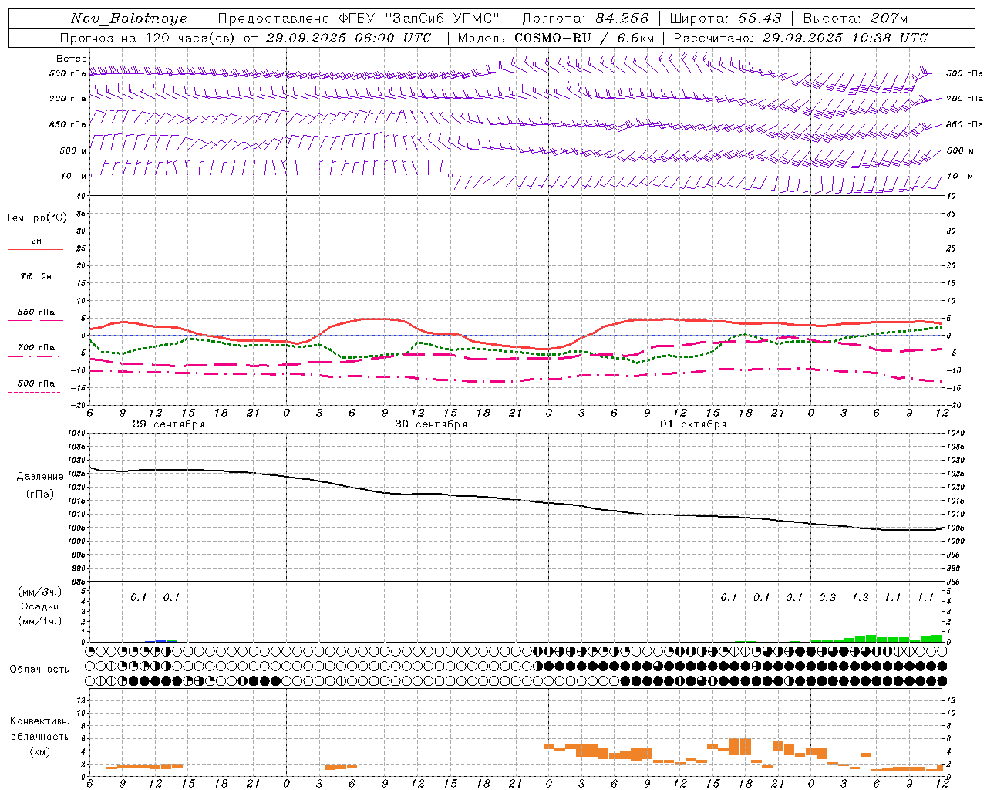Select the 'Давление' pressure panel label
Screen dimensions: 987x790
click(40, 477)
